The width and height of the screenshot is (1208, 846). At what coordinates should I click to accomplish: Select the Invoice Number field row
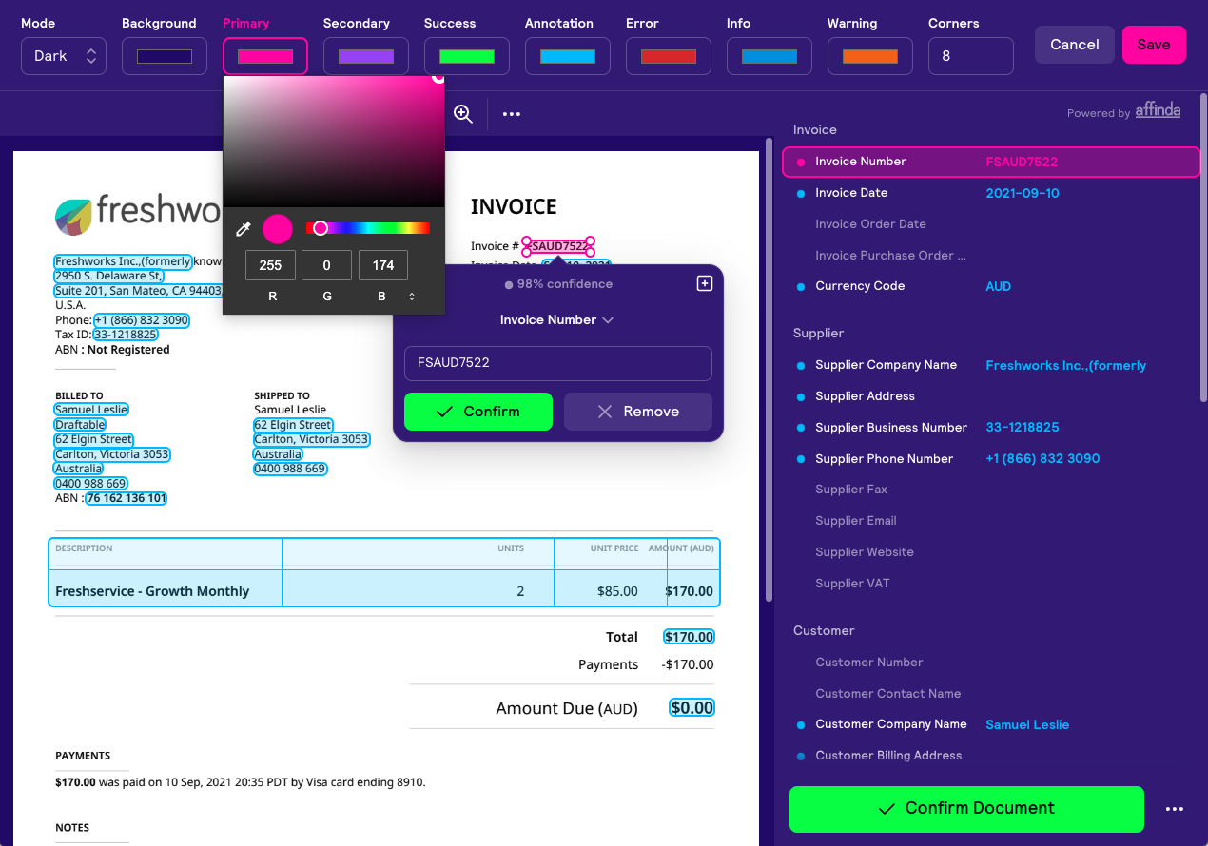(991, 162)
